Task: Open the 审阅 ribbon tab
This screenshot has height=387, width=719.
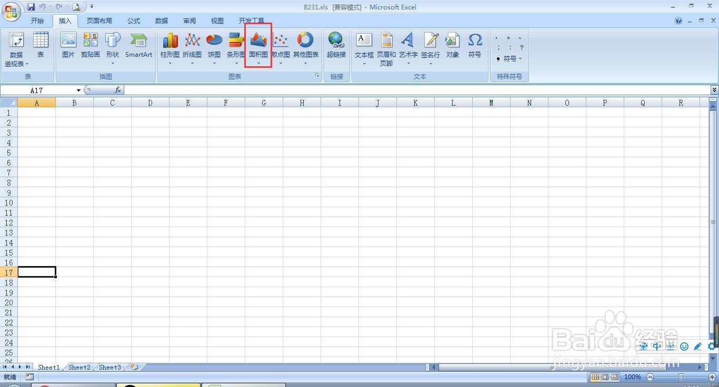Action: point(189,21)
